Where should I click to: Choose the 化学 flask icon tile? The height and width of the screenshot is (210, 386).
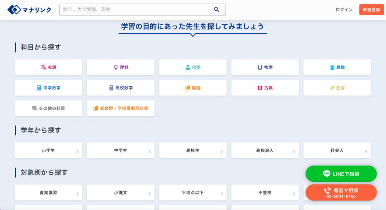pos(193,67)
